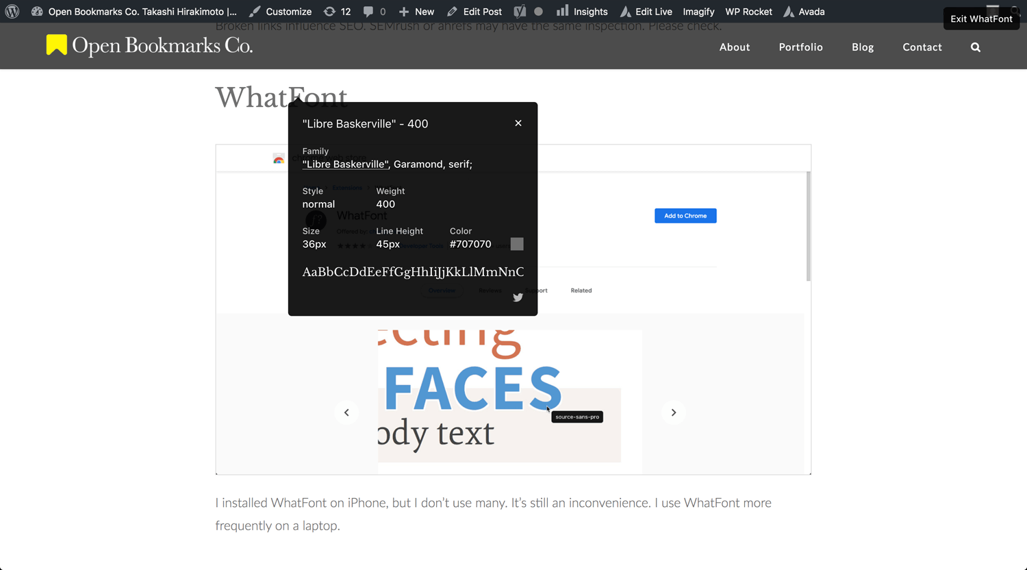The width and height of the screenshot is (1027, 570).
Task: Open site search magnifier icon
Action: point(976,47)
